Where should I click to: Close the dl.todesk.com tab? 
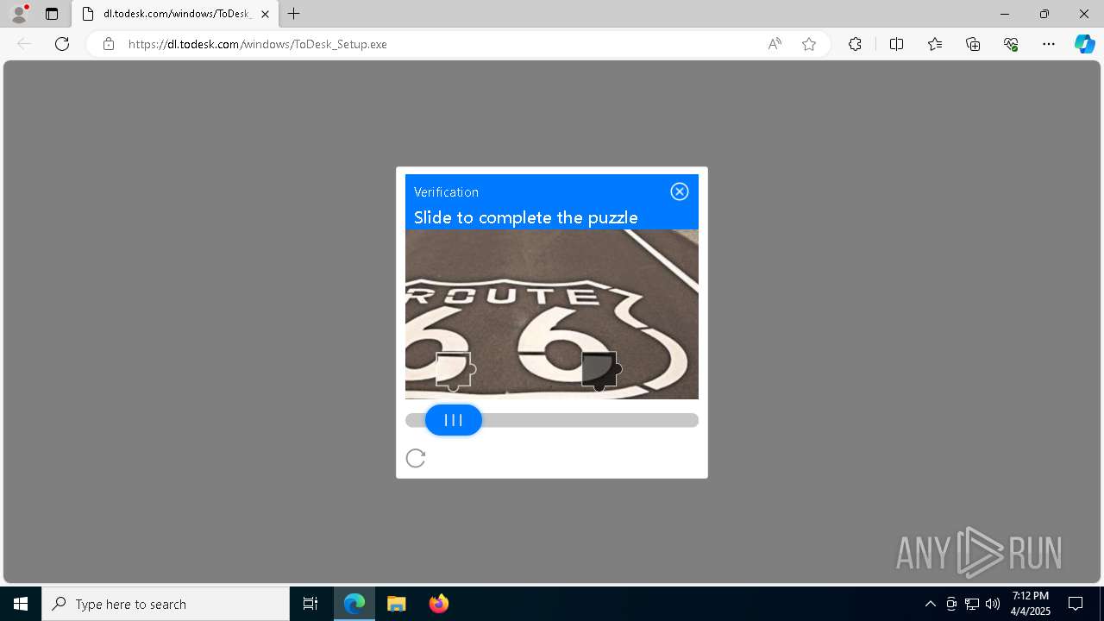pyautogui.click(x=265, y=14)
